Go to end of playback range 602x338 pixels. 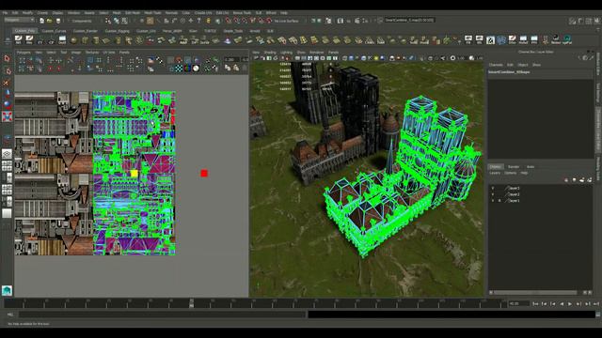(x=596, y=303)
